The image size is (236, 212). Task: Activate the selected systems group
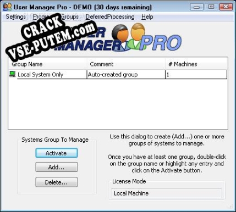click(57, 153)
